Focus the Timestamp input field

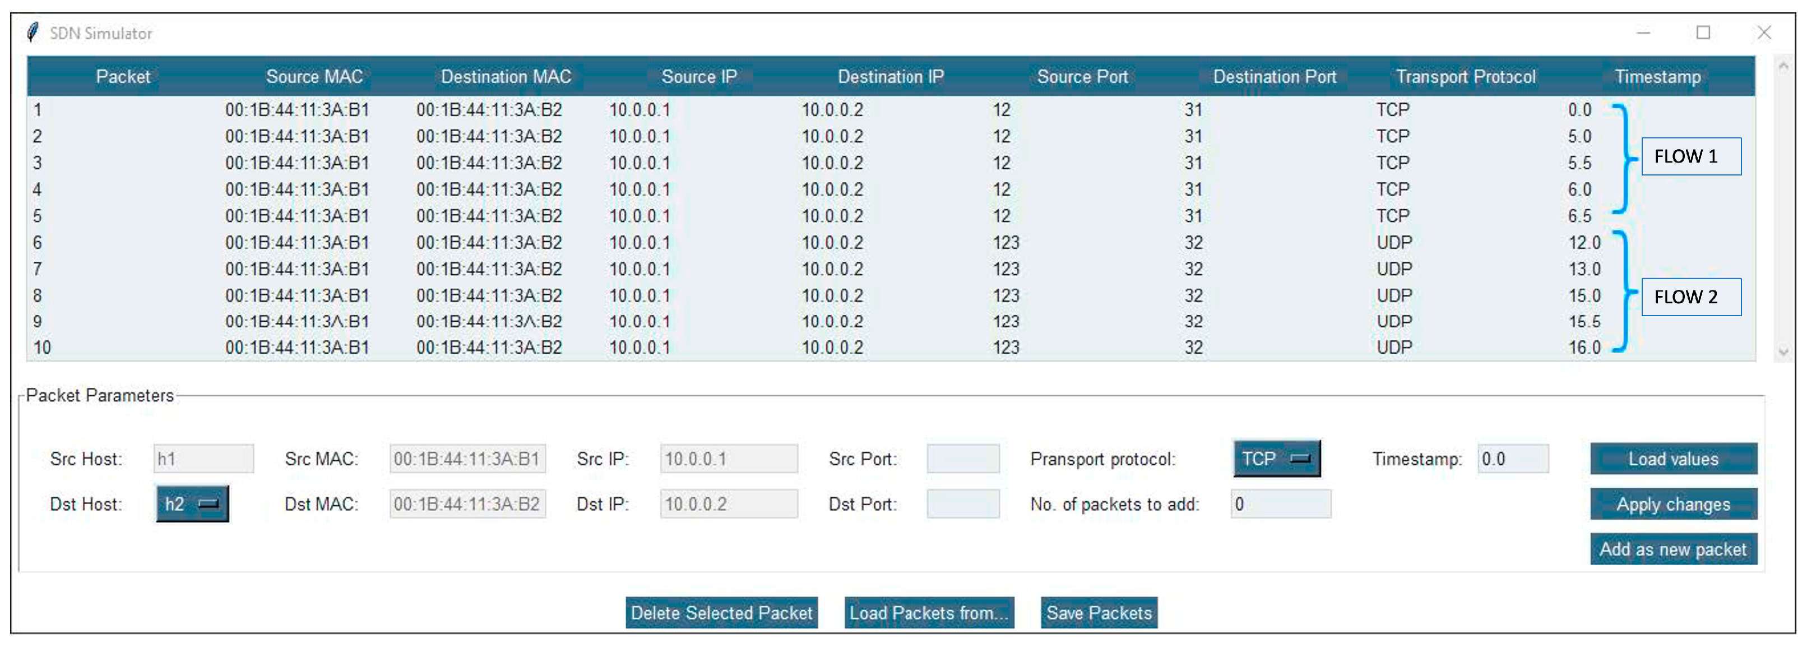[1512, 459]
